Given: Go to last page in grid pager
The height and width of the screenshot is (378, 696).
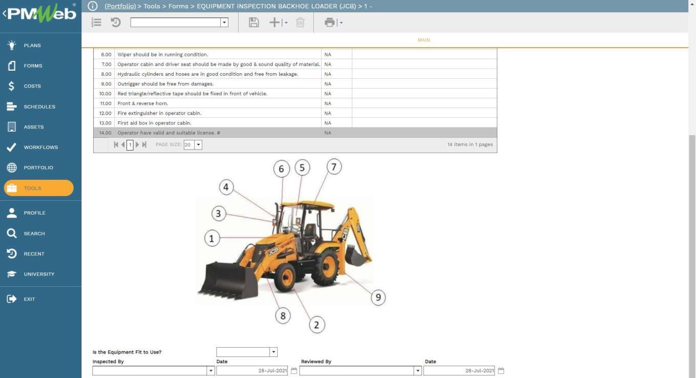Looking at the screenshot, I should 144,145.
